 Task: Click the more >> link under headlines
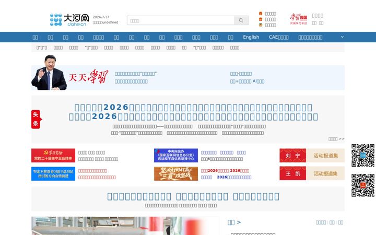click(336, 139)
